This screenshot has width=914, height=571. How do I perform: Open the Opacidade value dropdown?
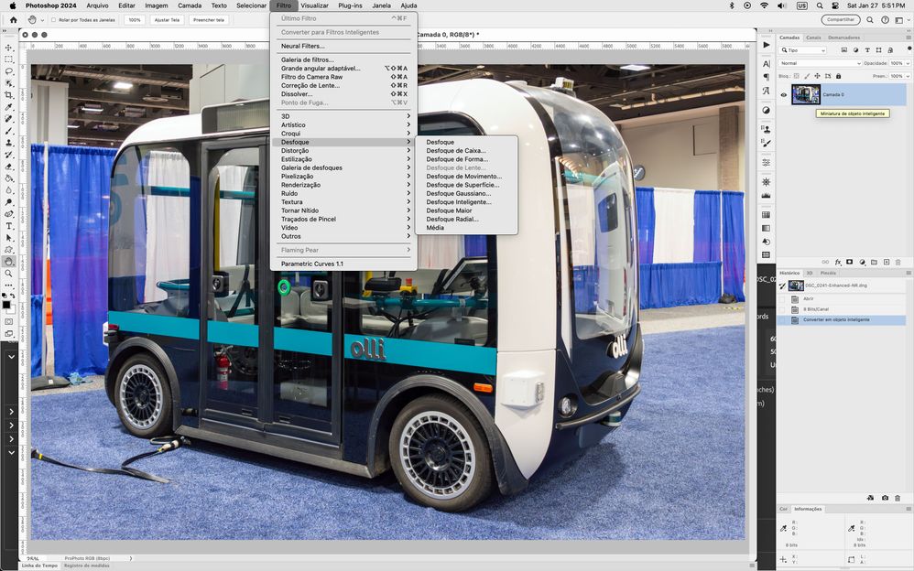(x=909, y=63)
